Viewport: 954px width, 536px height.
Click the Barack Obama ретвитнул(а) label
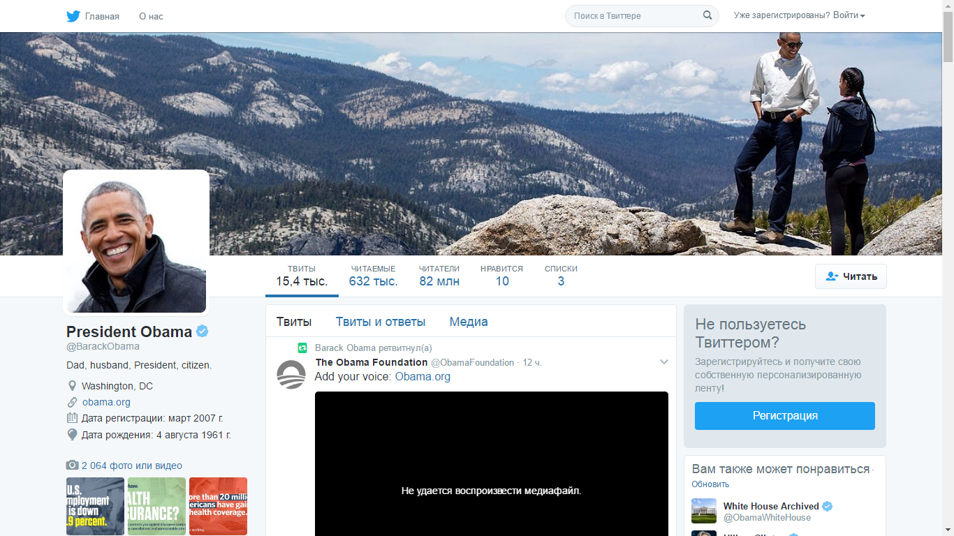point(374,348)
